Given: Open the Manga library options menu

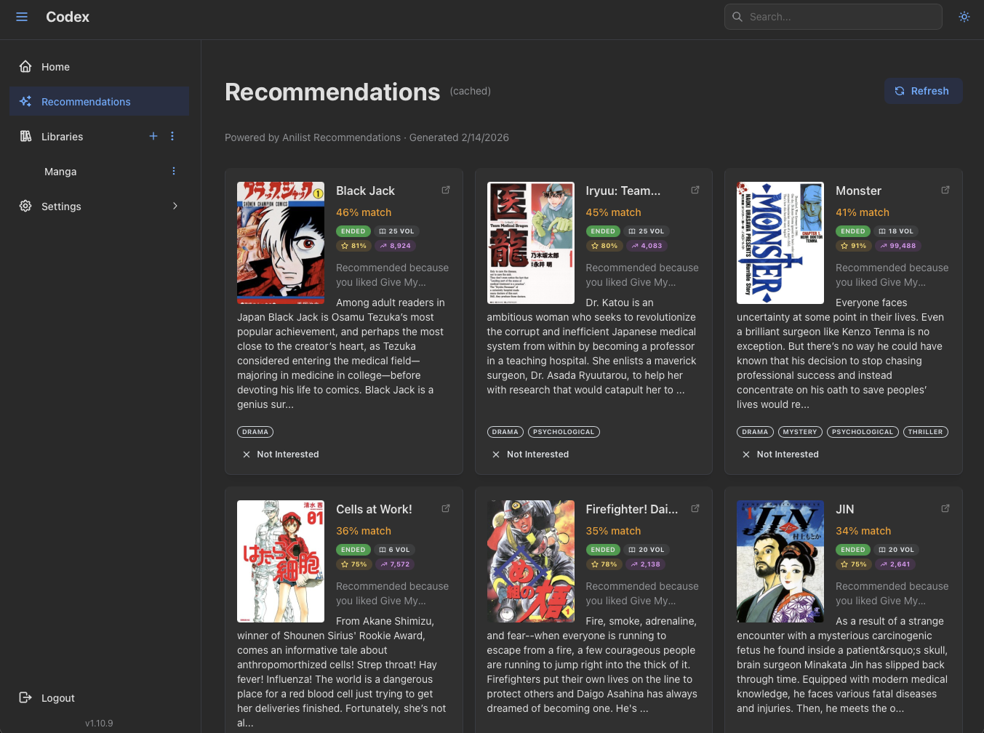Looking at the screenshot, I should (x=174, y=171).
